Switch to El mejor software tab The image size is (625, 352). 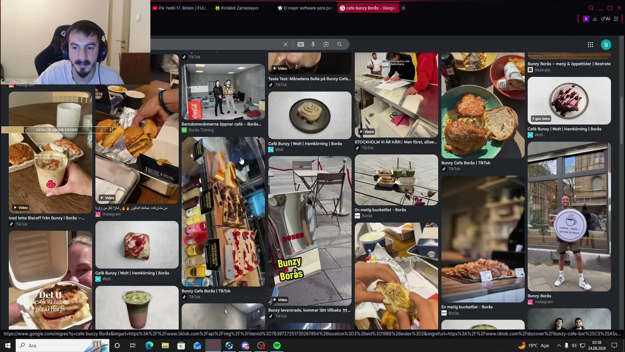click(x=306, y=8)
